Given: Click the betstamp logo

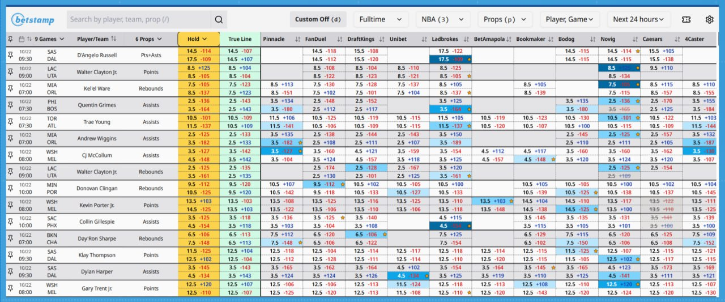Looking at the screenshot, I should (x=33, y=19).
